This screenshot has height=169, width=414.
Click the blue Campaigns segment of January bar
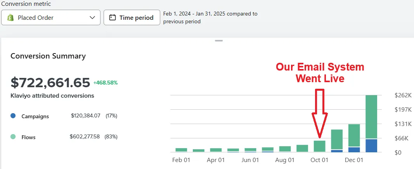pyautogui.click(x=371, y=145)
